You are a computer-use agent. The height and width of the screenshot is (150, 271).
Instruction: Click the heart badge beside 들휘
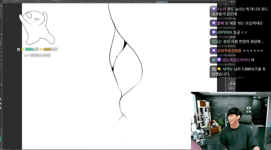tap(214, 23)
